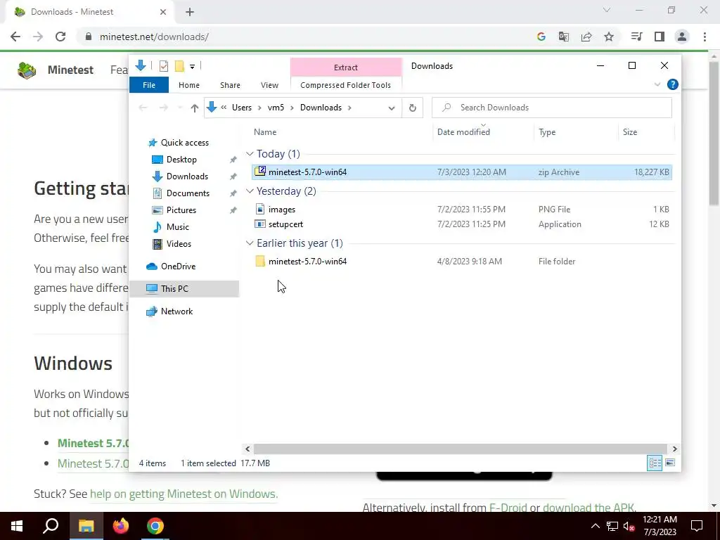Open the Customize Quick Access Toolbar arrow
720x540 pixels.
tap(193, 67)
